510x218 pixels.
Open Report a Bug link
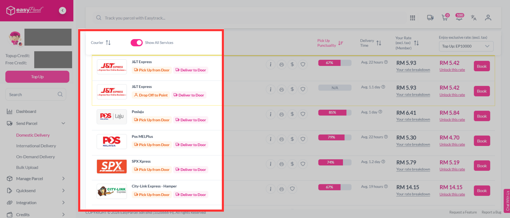coord(491,212)
